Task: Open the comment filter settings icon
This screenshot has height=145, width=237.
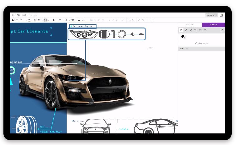Action: (x=222, y=30)
